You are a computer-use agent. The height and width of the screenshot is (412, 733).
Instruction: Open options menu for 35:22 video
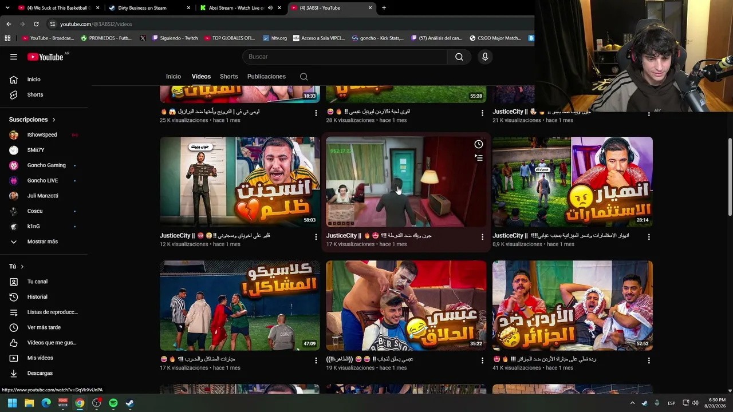tap(482, 360)
